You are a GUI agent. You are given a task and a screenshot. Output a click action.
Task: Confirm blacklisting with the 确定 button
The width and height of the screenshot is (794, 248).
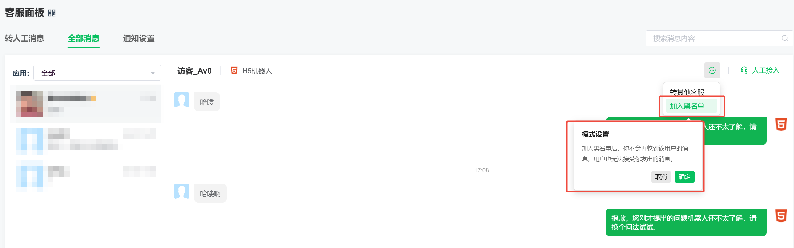point(684,177)
